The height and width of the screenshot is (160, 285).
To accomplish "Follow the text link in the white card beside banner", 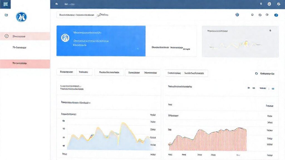I will (171, 48).
